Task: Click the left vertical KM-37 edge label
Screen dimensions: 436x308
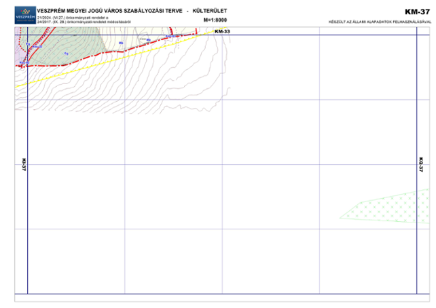Action: click(23, 164)
